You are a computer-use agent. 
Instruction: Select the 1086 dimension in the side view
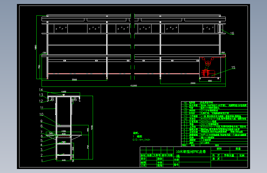[63, 131]
